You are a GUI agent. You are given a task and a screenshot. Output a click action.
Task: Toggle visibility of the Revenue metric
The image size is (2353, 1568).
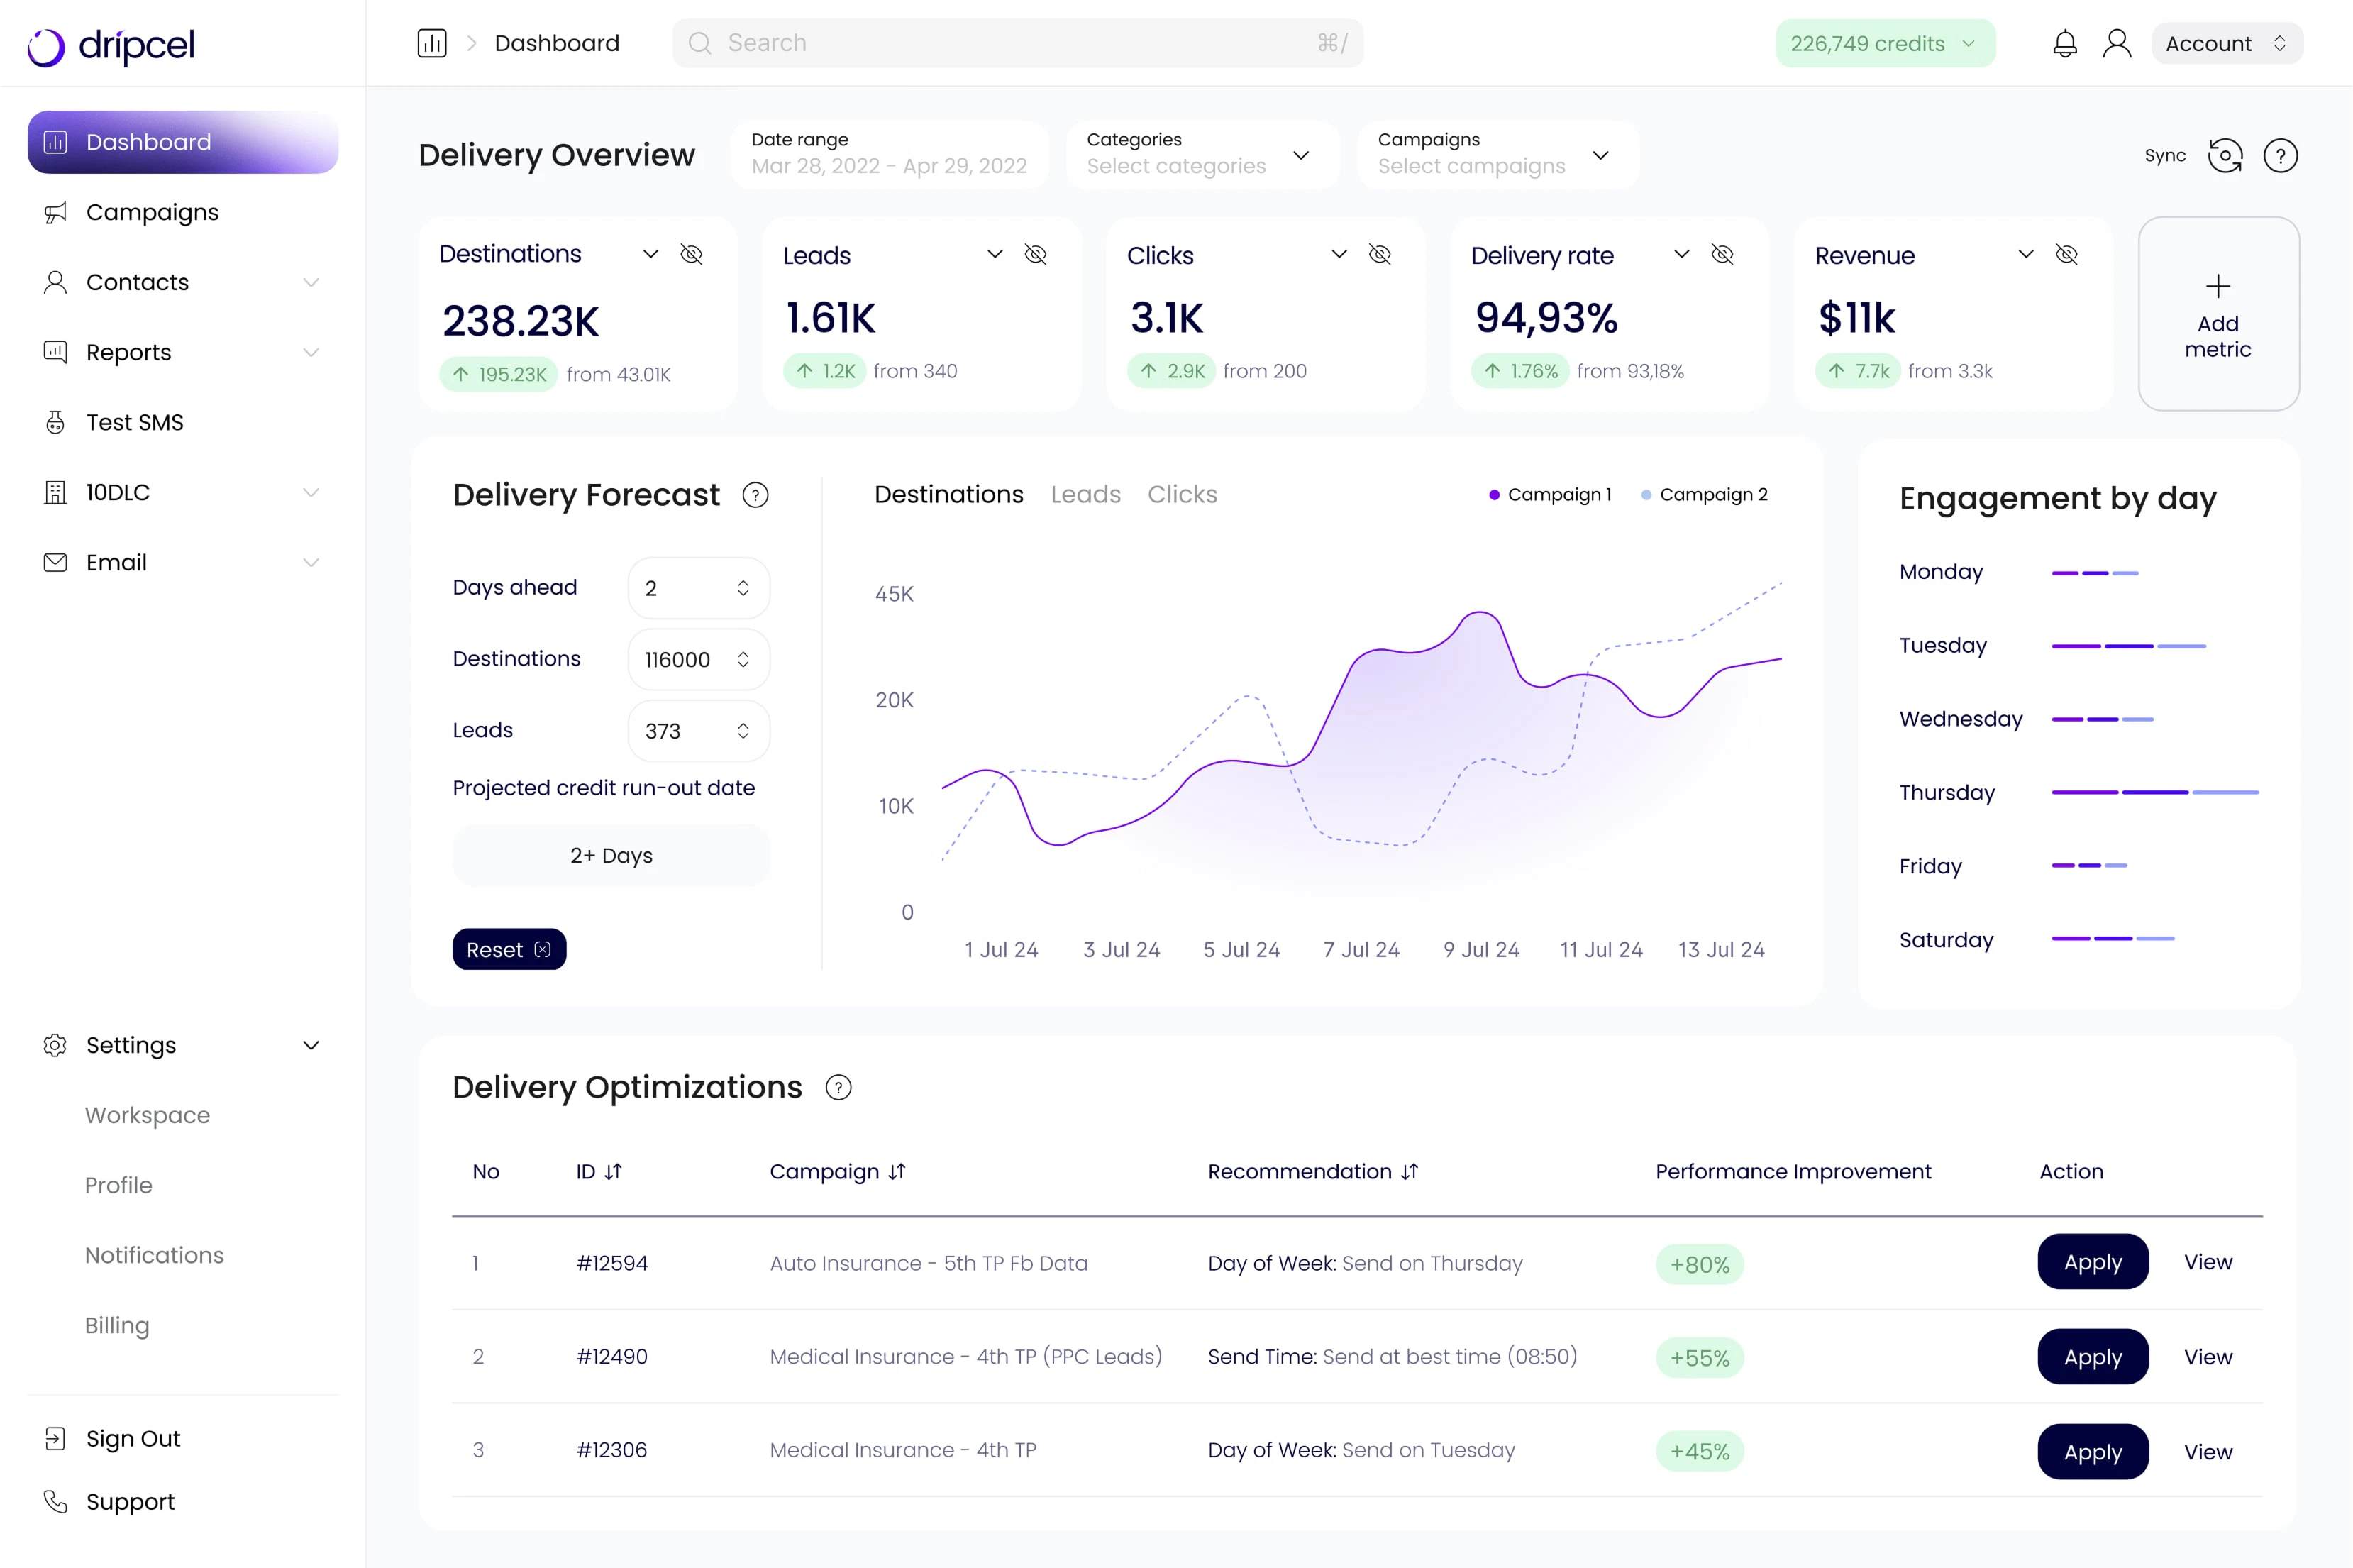(2068, 255)
